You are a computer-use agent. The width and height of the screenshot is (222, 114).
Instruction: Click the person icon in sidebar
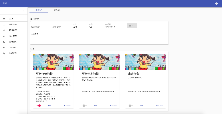click(4, 24)
